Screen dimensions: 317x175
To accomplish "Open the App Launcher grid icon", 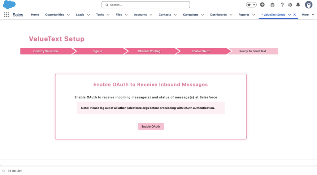I will [x=7, y=15].
